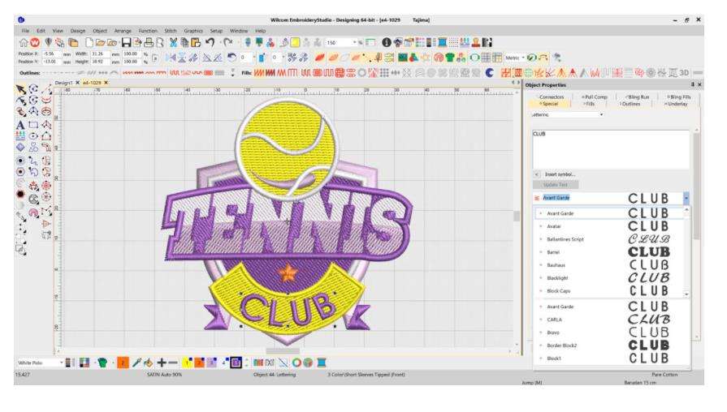Screen dimensions: 727x412
Task: Click Insert symbol button
Action: 560,174
